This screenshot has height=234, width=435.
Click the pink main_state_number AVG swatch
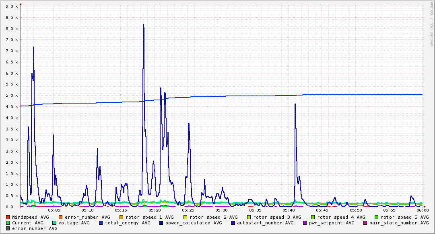(x=365, y=223)
